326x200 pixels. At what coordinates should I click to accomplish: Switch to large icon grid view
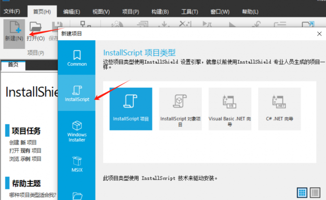(303, 192)
